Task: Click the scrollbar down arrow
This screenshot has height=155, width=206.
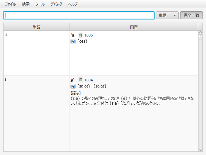Action: 201,150
